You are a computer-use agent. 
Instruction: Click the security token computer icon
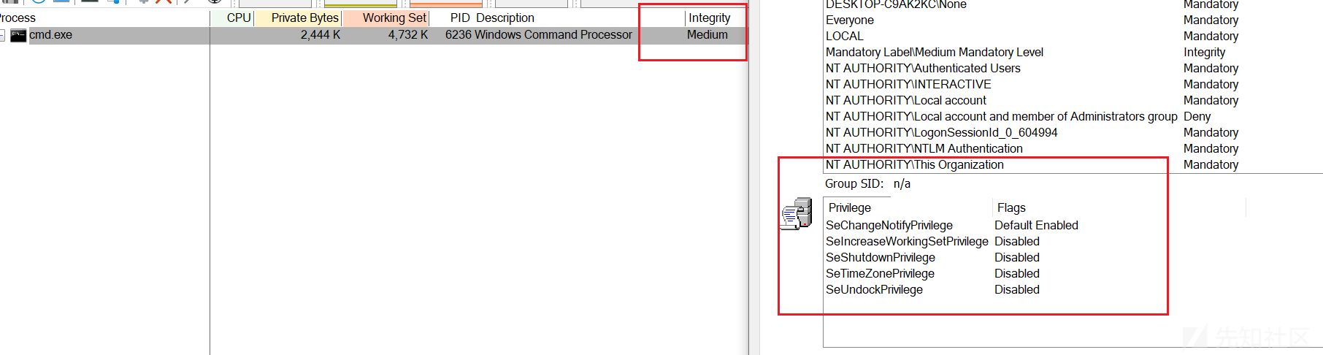[x=797, y=213]
